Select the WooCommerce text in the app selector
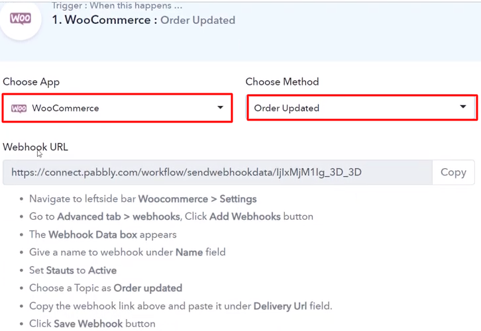Screen dimensions: 481x331 [66, 109]
